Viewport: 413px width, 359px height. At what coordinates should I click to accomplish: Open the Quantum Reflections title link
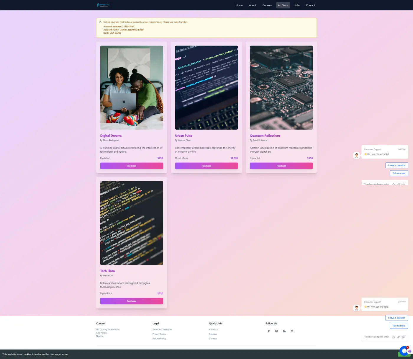[x=265, y=136]
